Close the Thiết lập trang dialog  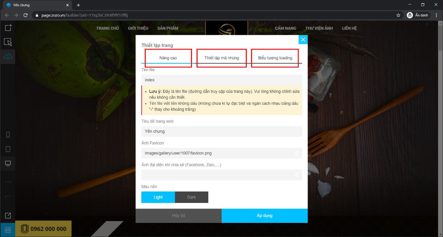[303, 40]
